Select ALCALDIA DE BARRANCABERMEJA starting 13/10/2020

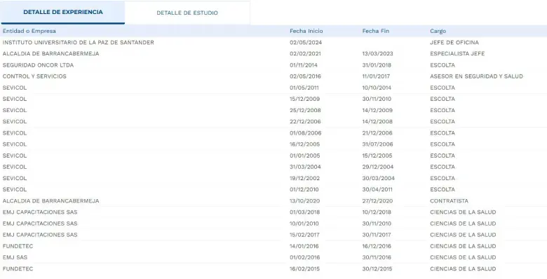coord(50,201)
